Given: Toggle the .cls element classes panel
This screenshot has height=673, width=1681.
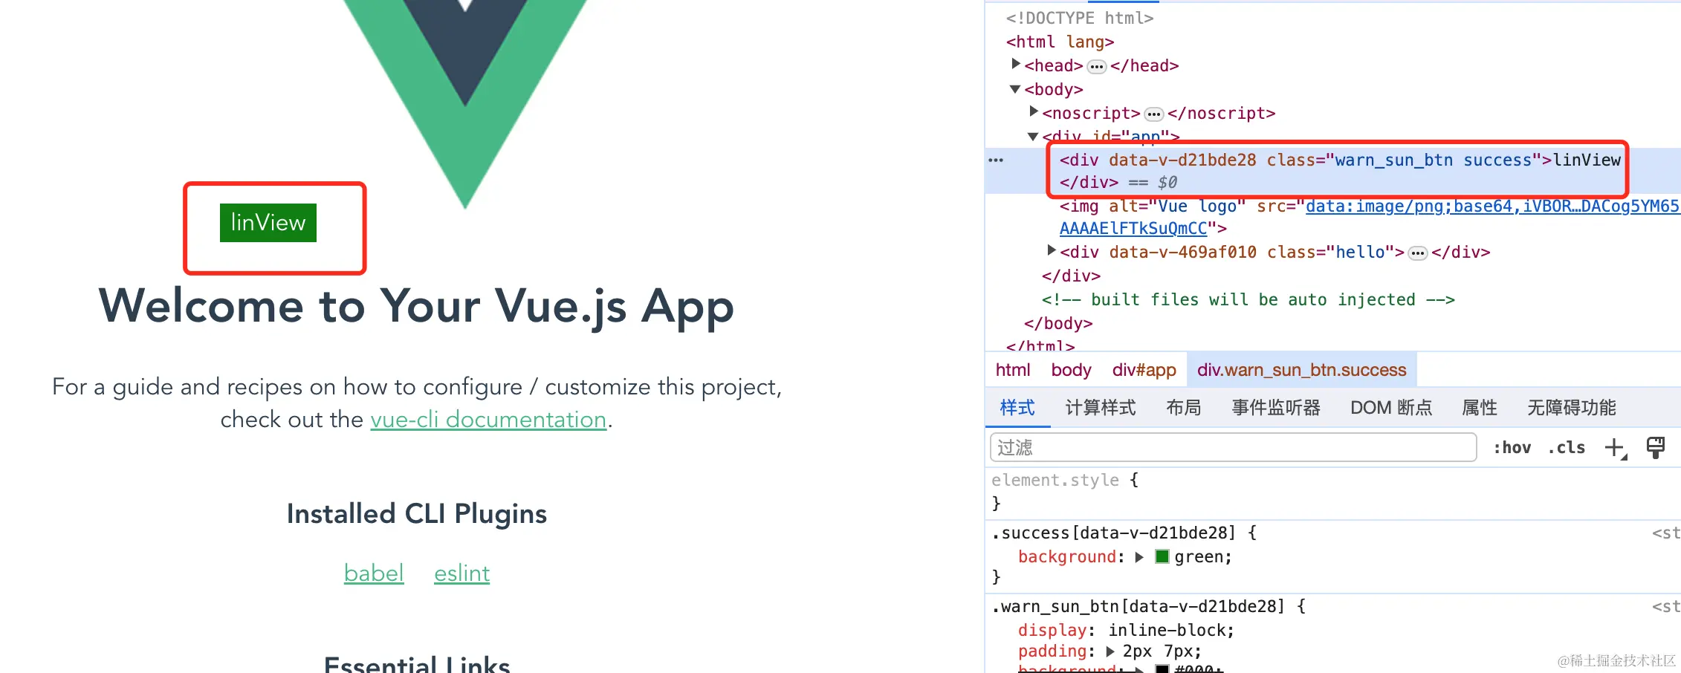Looking at the screenshot, I should [1567, 448].
